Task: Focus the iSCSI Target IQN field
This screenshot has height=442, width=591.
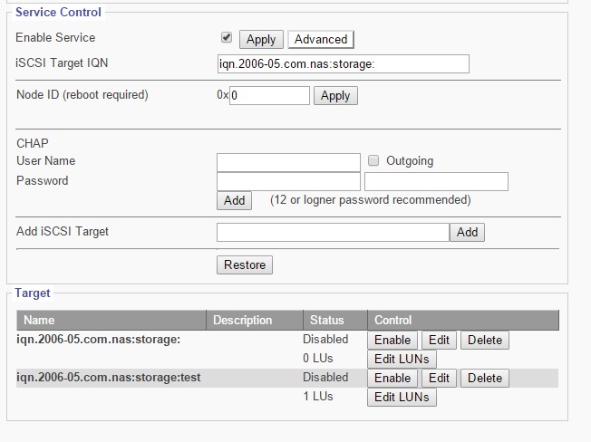Action: [x=343, y=63]
